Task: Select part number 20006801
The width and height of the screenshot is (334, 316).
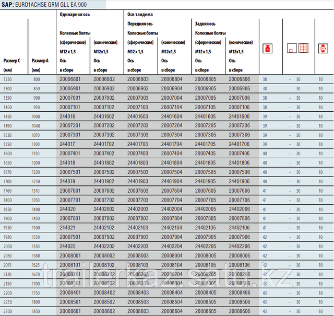Action: 70,79
